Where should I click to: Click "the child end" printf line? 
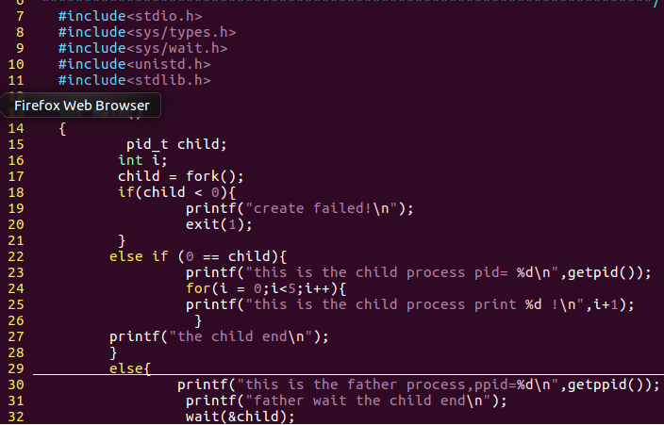click(218, 336)
